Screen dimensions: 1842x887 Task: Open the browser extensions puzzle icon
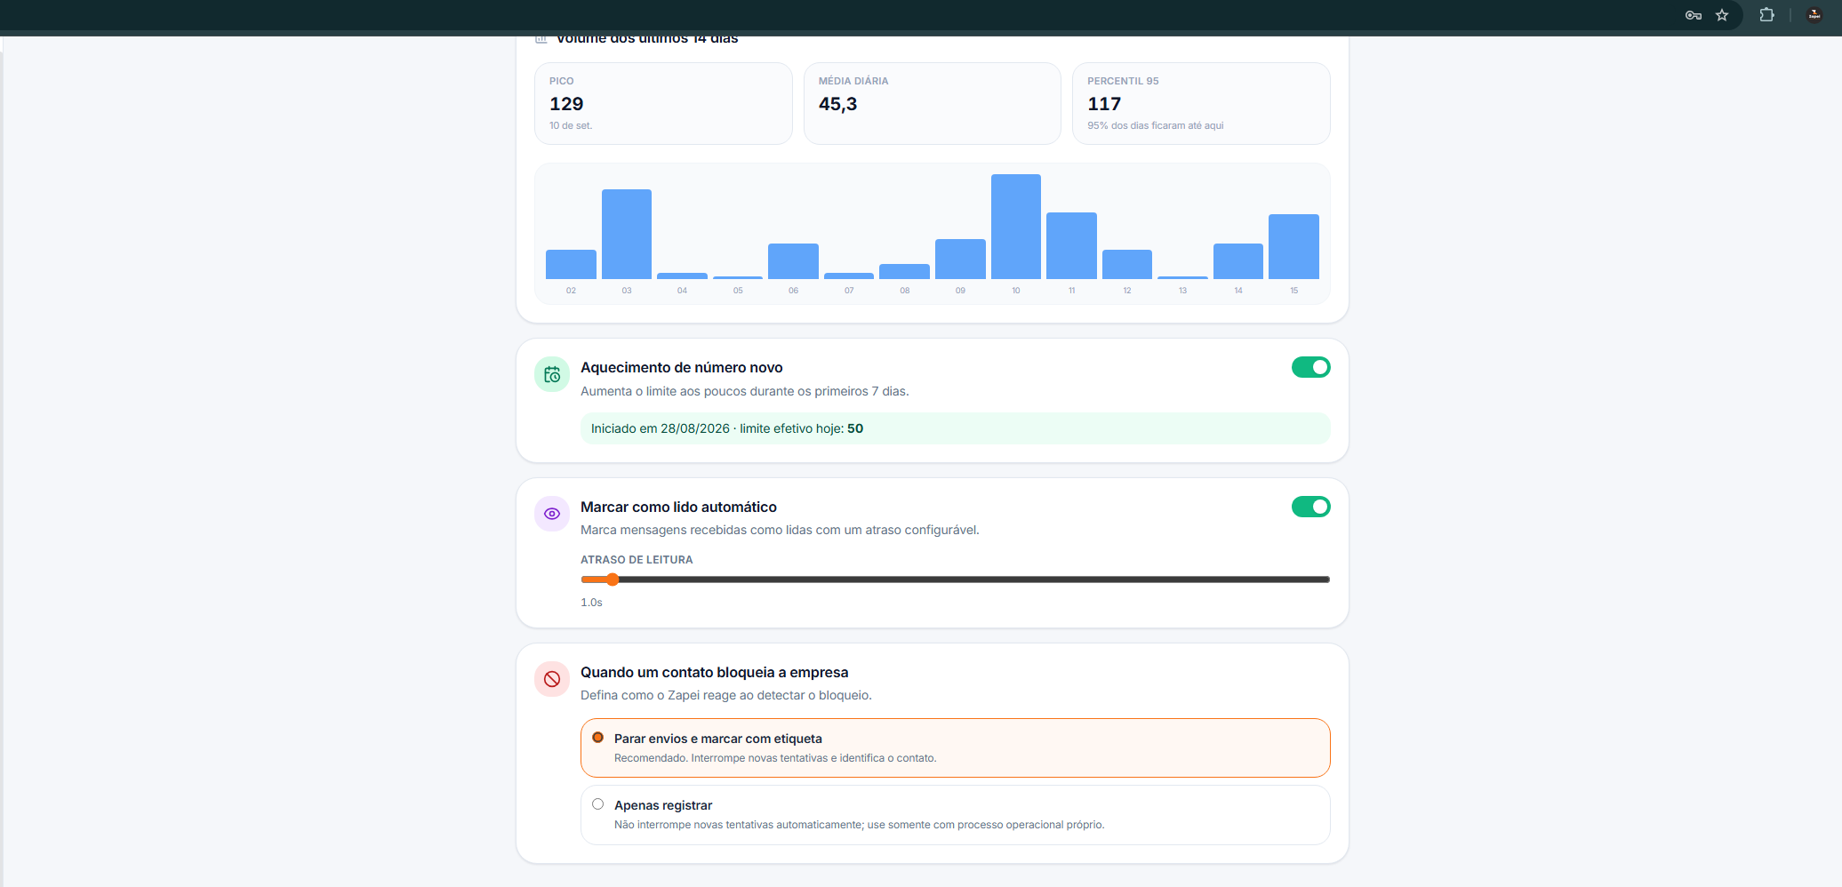coord(1766,15)
